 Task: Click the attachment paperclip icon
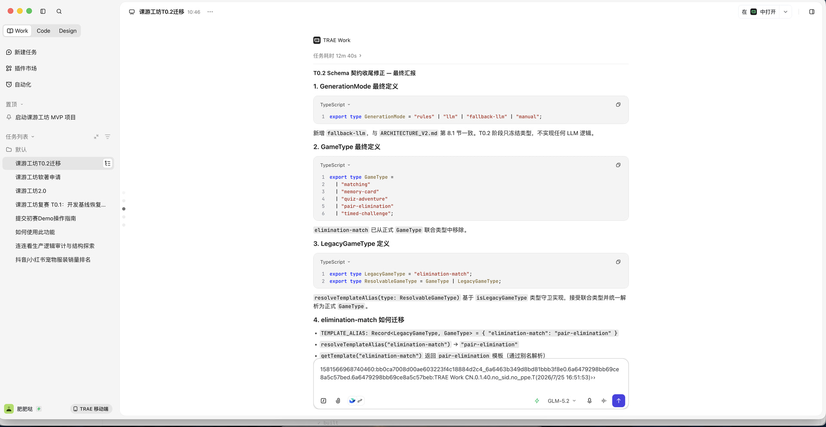[x=338, y=401]
